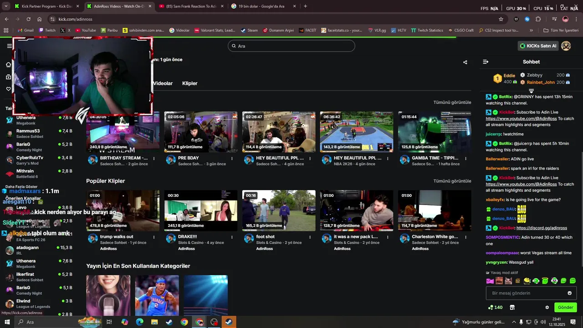The image size is (583, 328).
Task: Open Tüm Yer İşaretleri bookmarks folder
Action: 562,31
